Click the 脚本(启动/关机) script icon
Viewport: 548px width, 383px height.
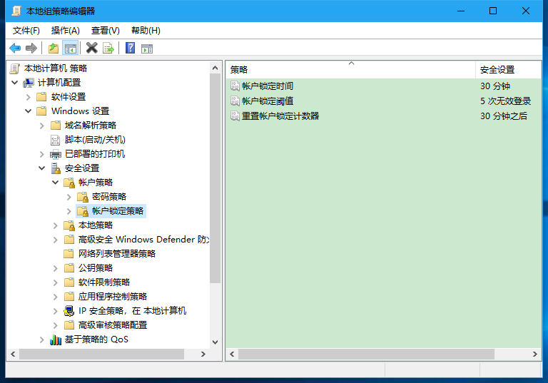click(x=55, y=140)
